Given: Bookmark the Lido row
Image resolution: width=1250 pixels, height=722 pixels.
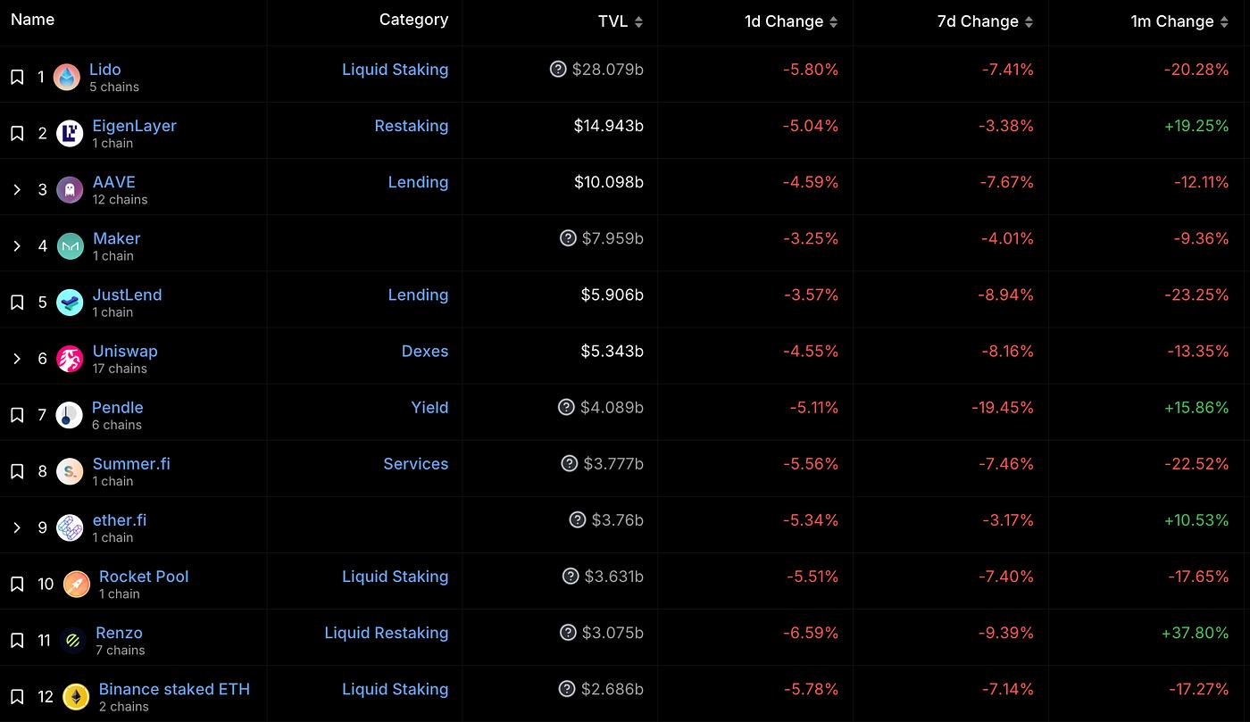Looking at the screenshot, I should tap(17, 78).
